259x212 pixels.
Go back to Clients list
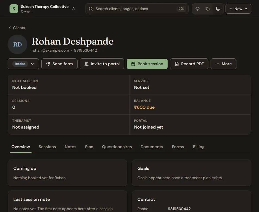tap(17, 28)
